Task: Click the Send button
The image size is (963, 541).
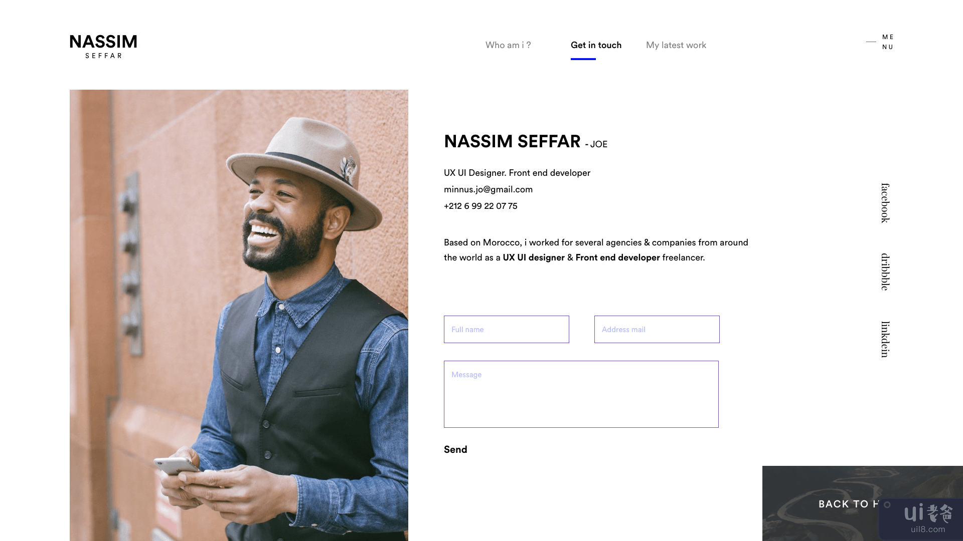Action: [455, 449]
